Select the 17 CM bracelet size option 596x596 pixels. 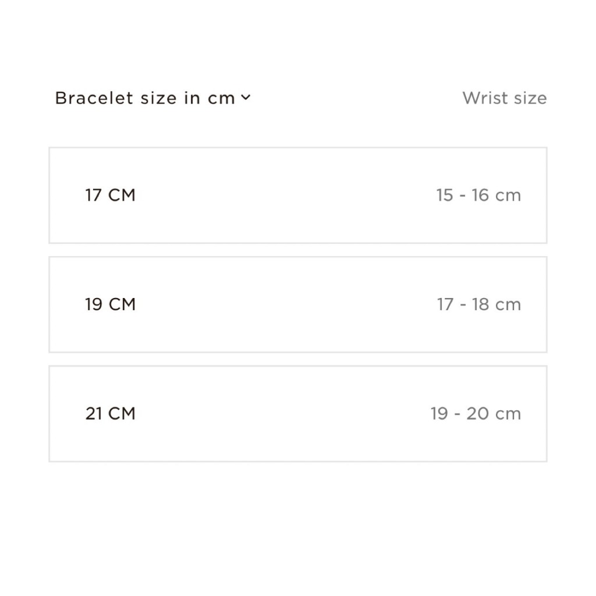point(297,195)
